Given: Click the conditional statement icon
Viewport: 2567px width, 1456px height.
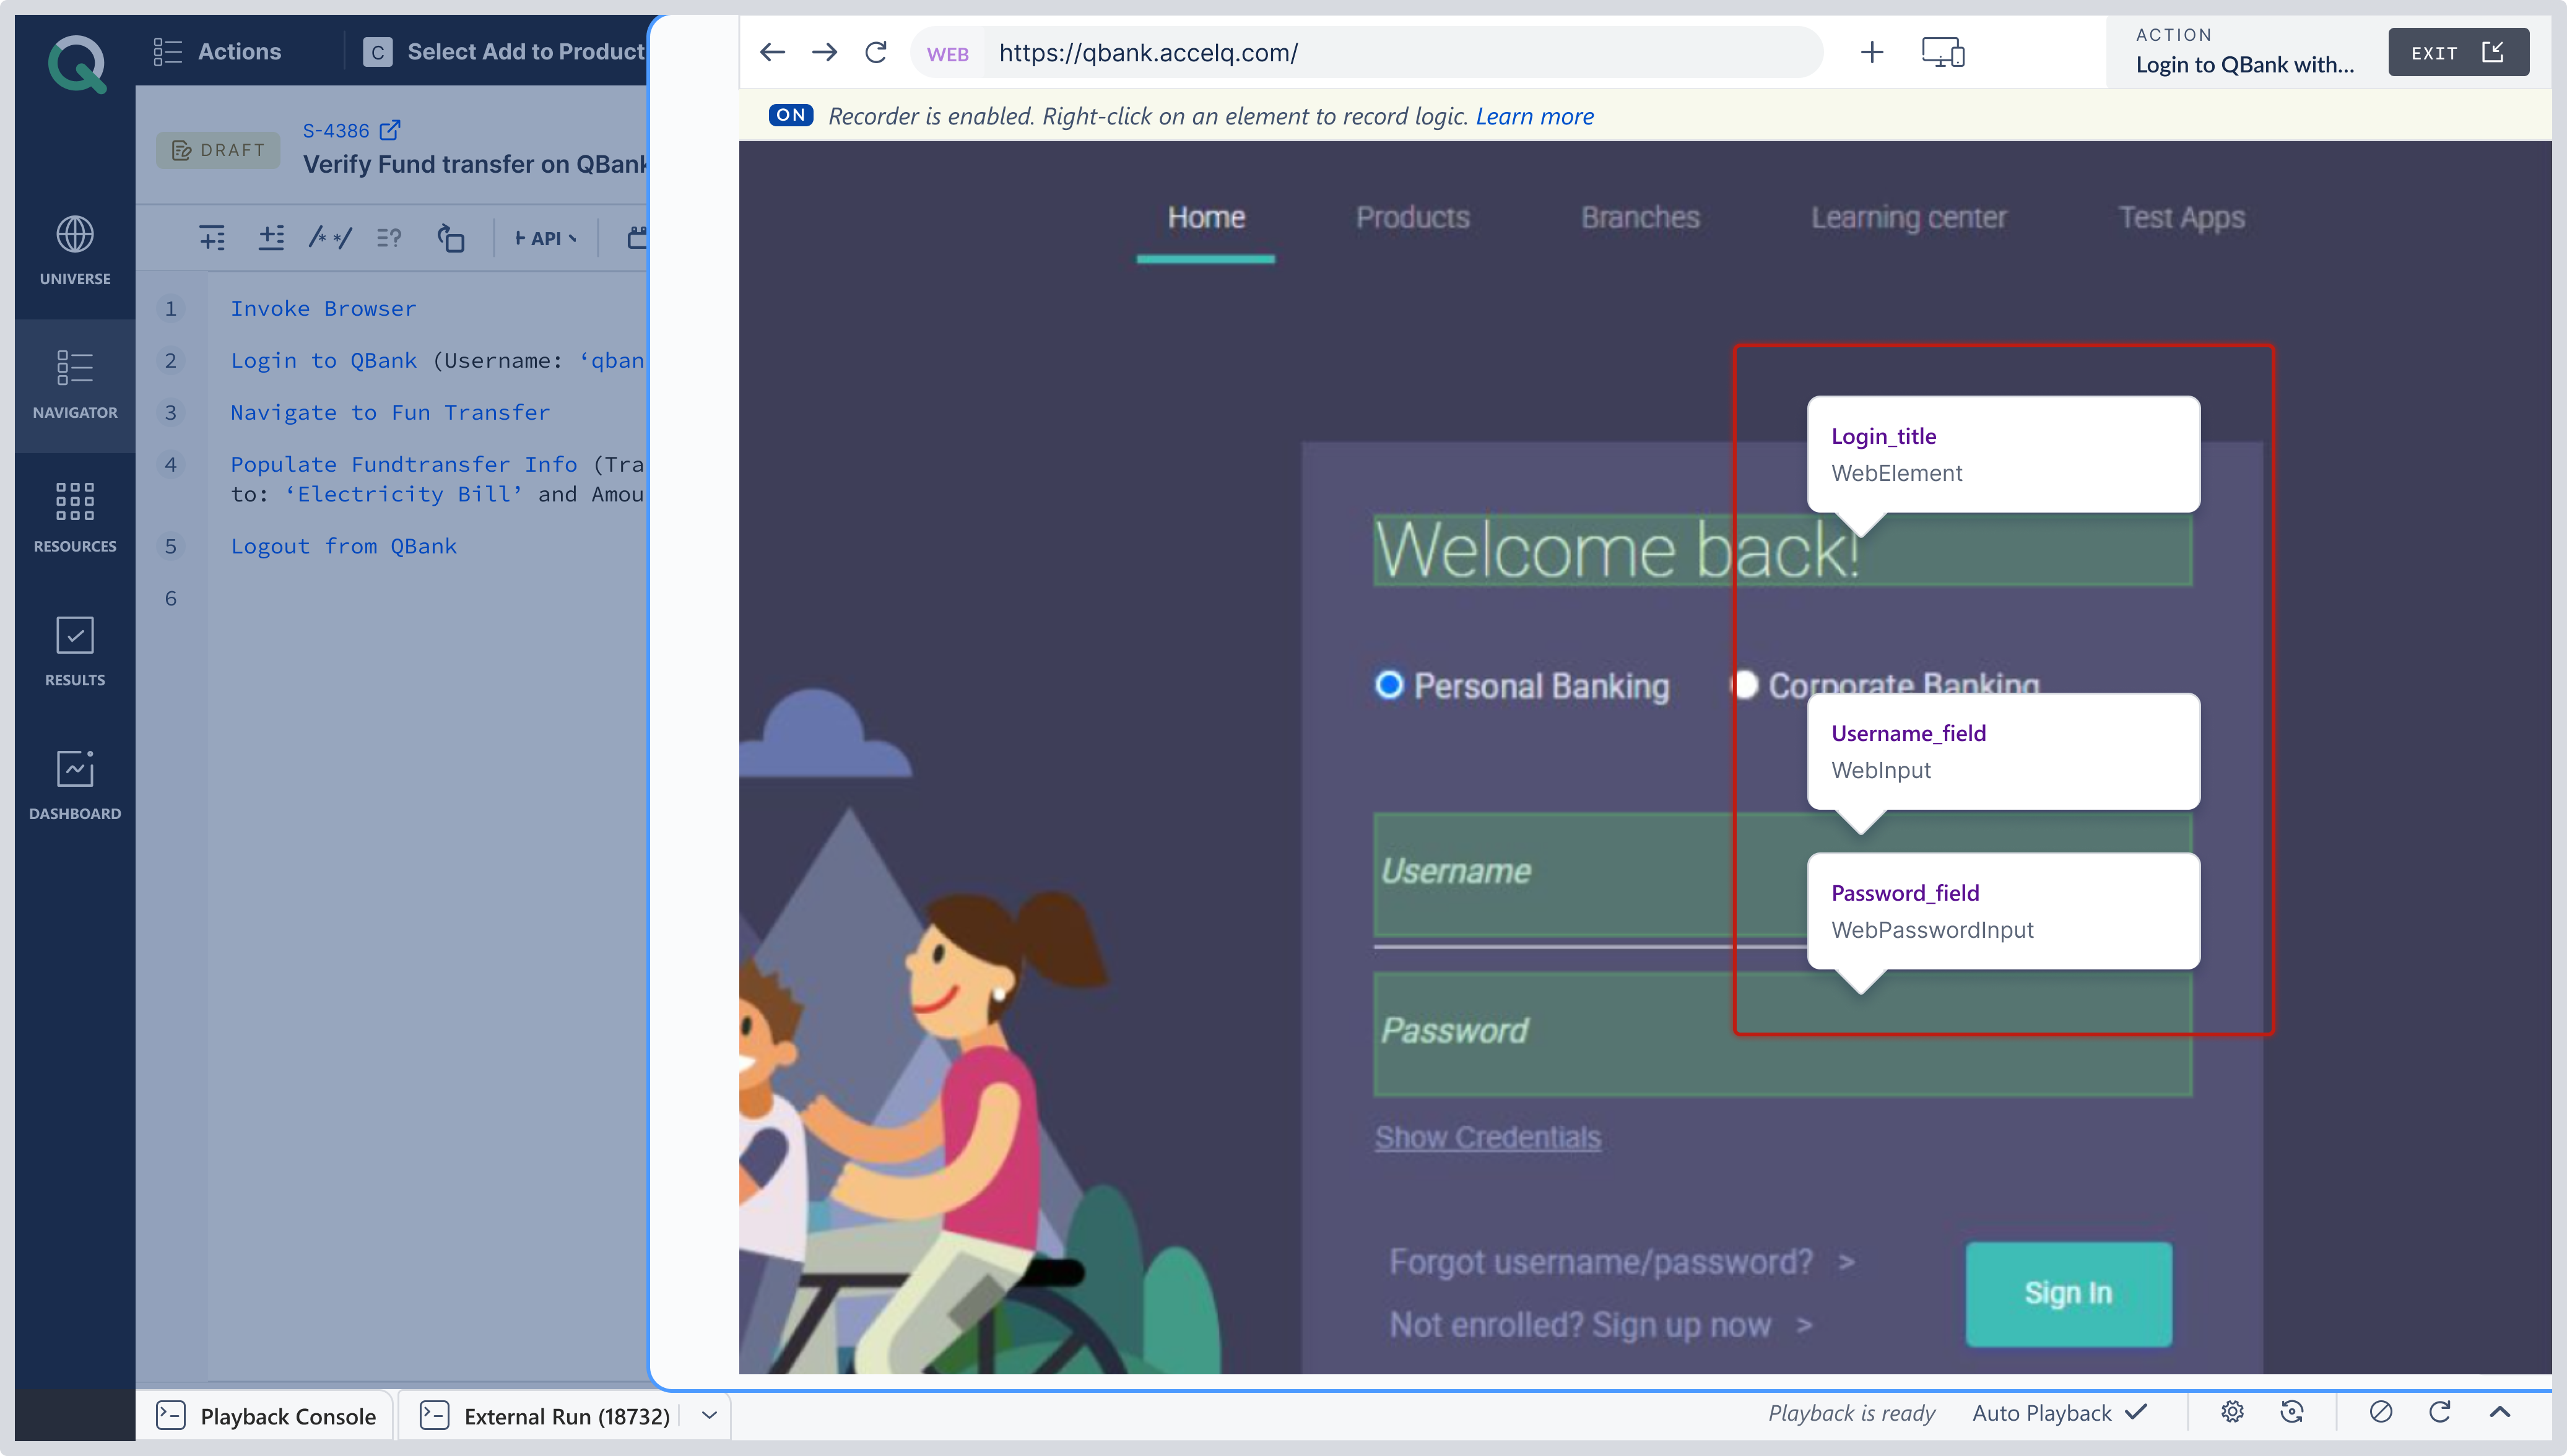Looking at the screenshot, I should pyautogui.click(x=389, y=238).
